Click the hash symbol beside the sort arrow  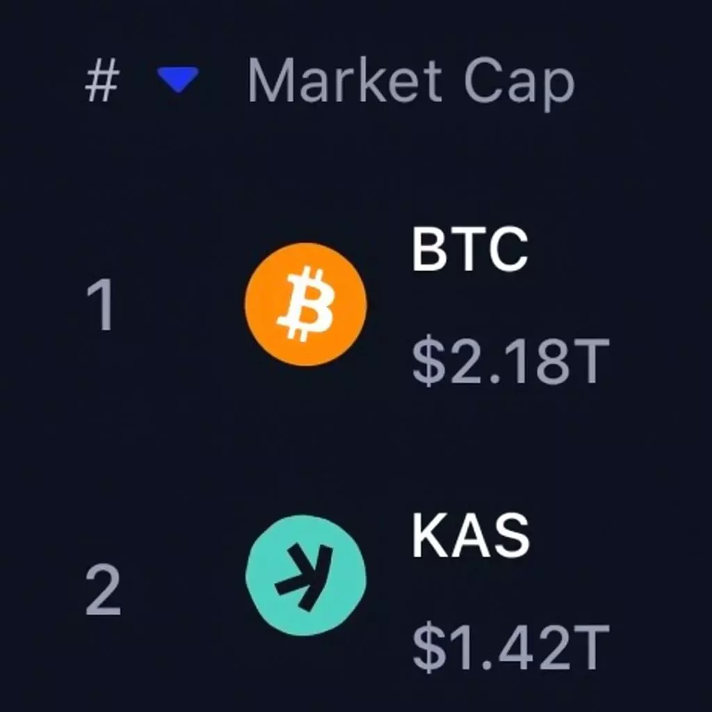(102, 82)
